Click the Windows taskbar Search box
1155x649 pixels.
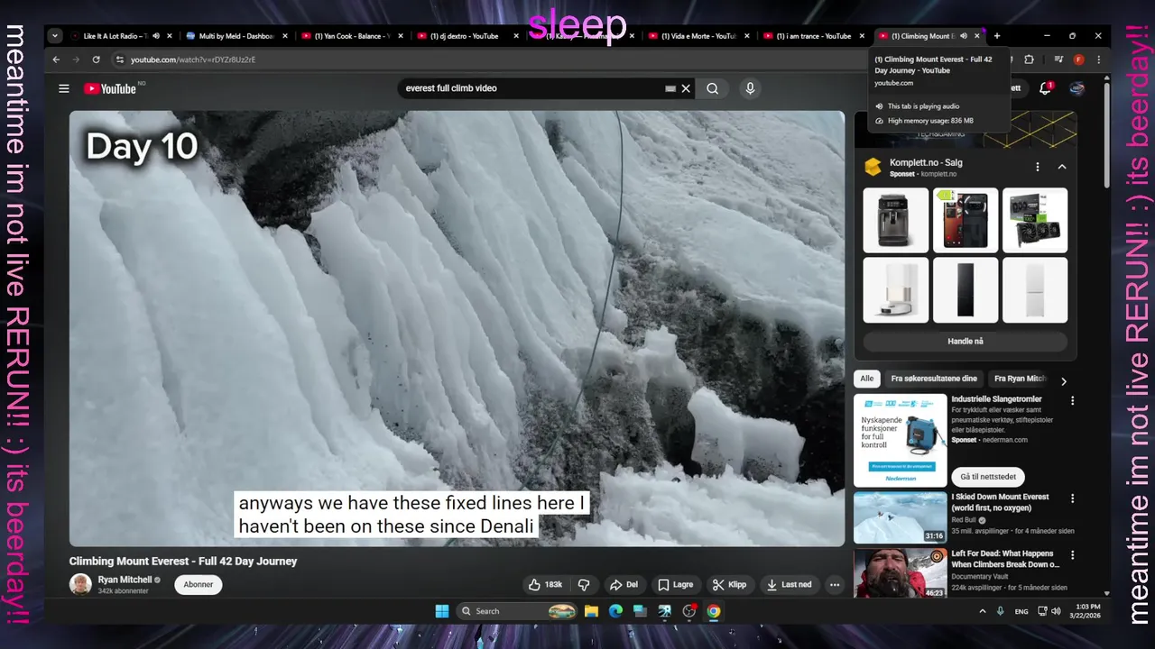tap(517, 611)
